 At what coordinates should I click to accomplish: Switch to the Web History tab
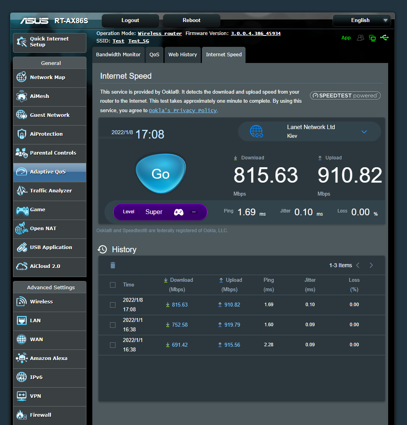pos(182,55)
